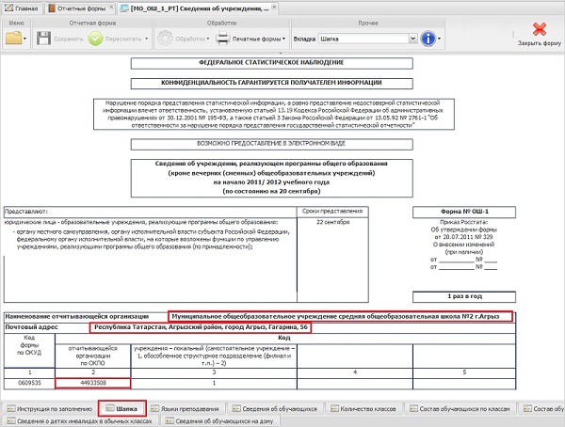Click the column 3 value cell '1'
The height and width of the screenshot is (427, 565).
click(x=214, y=383)
